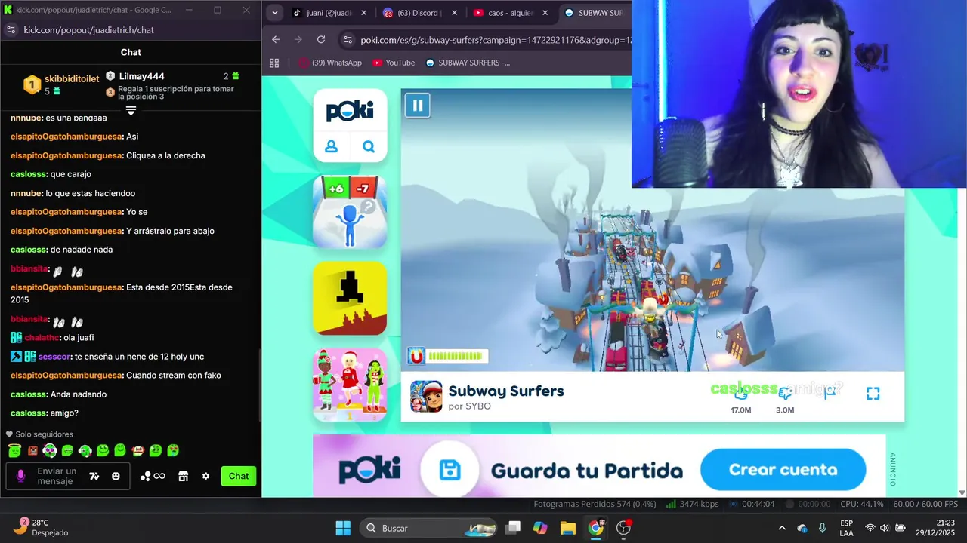
Task: Click the save disk icon in banner
Action: tap(450, 470)
